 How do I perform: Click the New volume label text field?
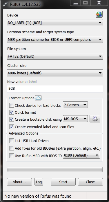click(55, 89)
